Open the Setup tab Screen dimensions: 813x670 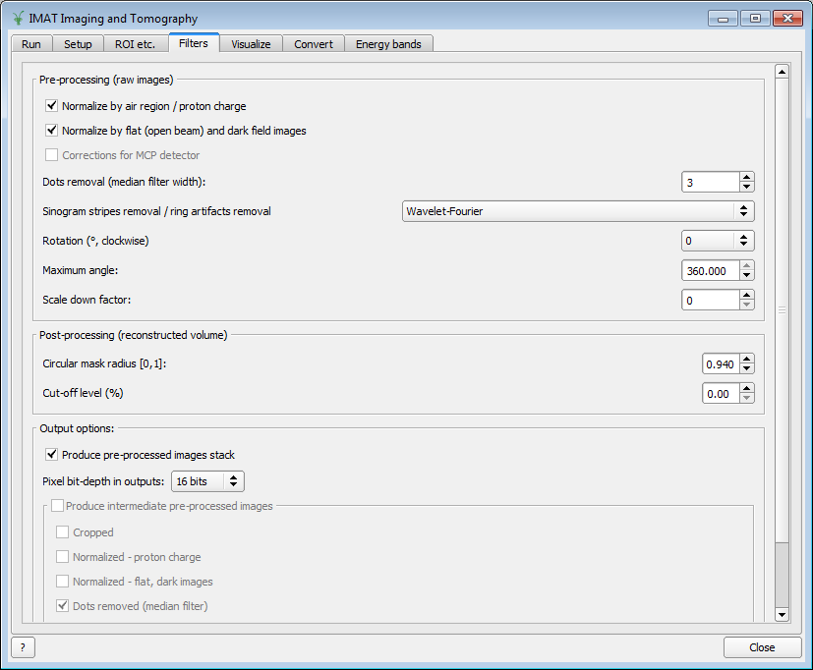[78, 44]
